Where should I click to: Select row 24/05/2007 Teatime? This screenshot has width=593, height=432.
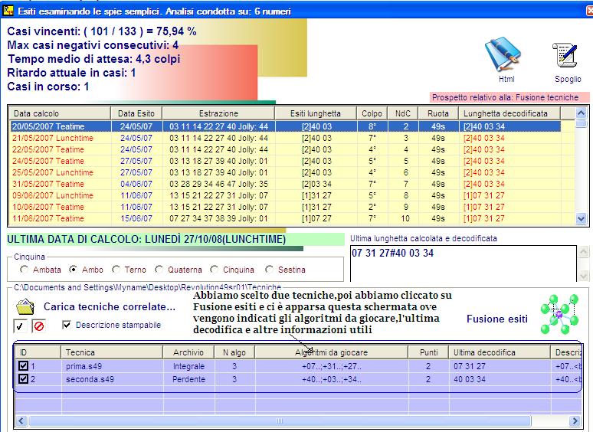[x=285, y=161]
